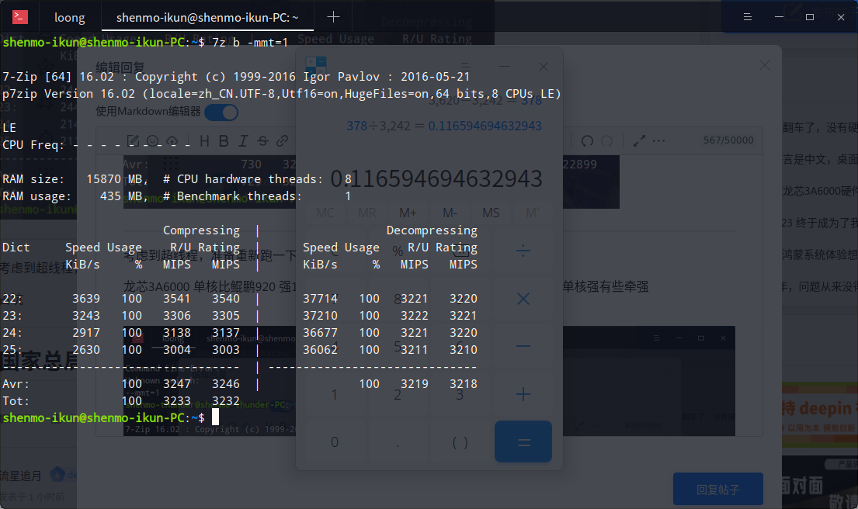The image size is (858, 509).
Task: Apply italic formatting in editor toolbar
Action: (243, 141)
